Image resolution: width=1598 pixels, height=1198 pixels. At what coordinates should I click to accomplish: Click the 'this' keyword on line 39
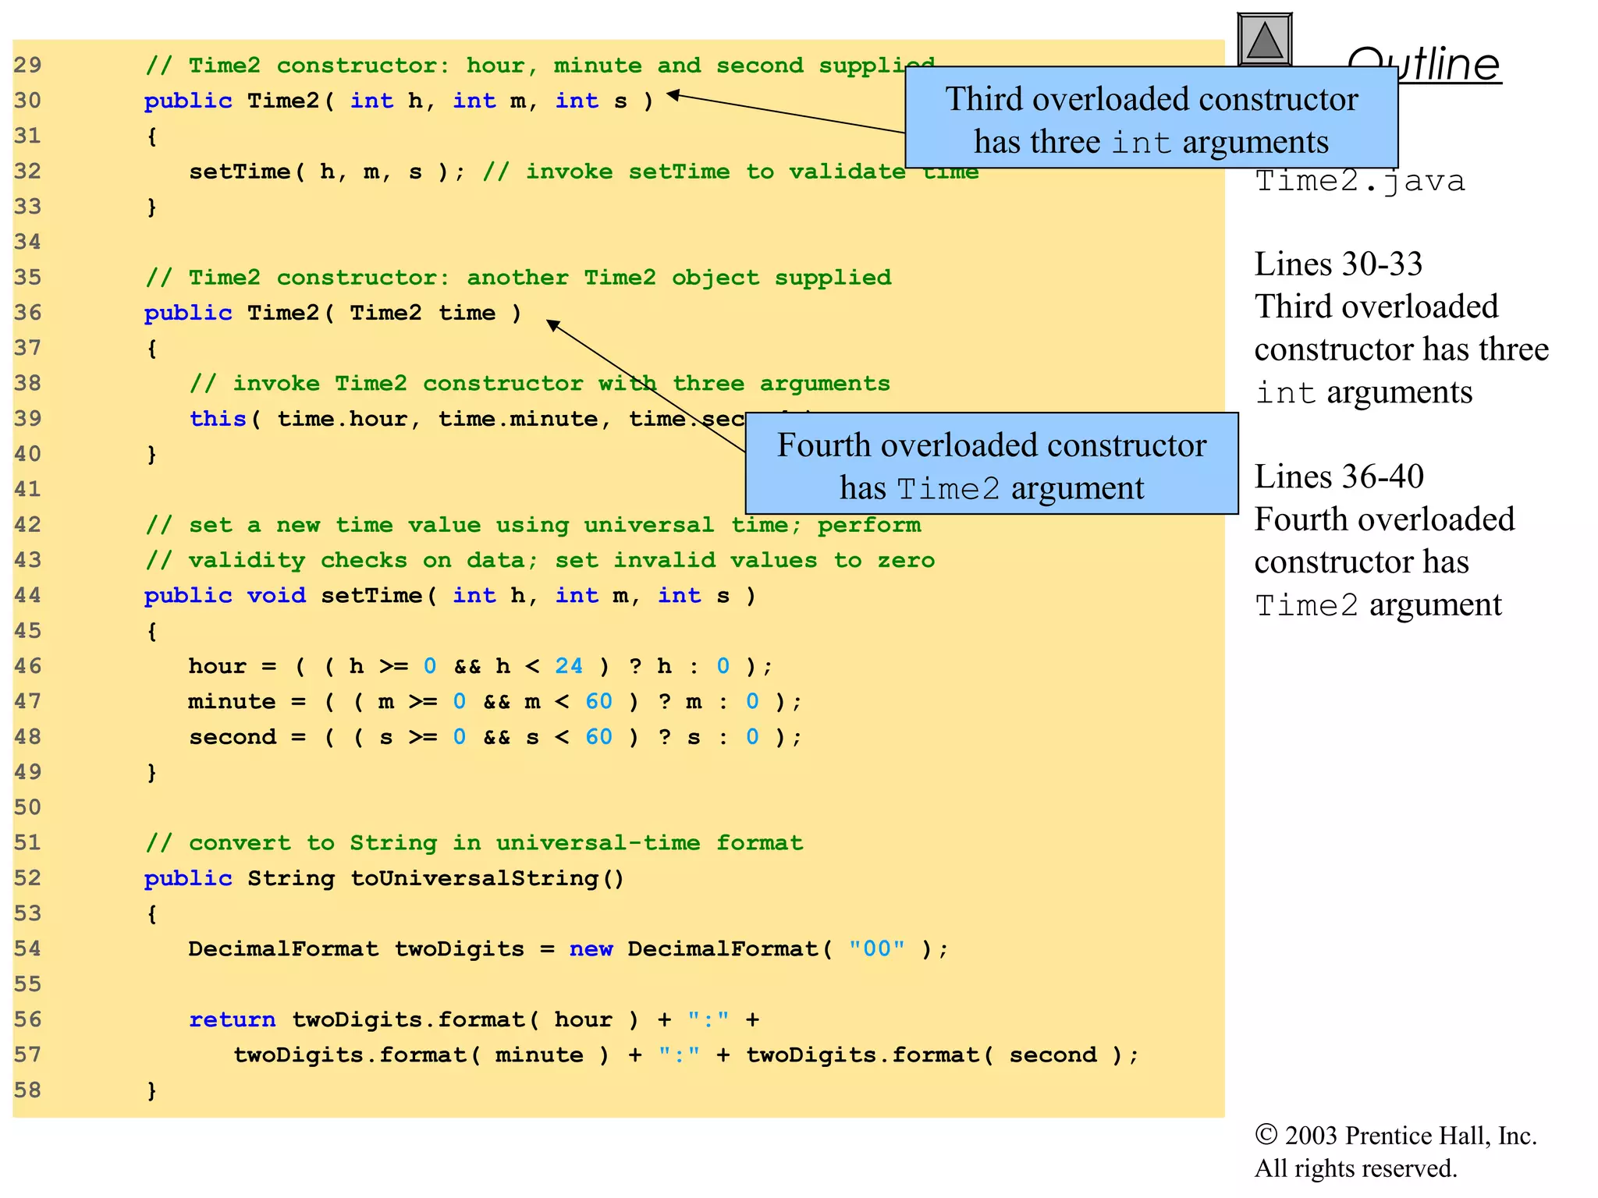(x=218, y=419)
